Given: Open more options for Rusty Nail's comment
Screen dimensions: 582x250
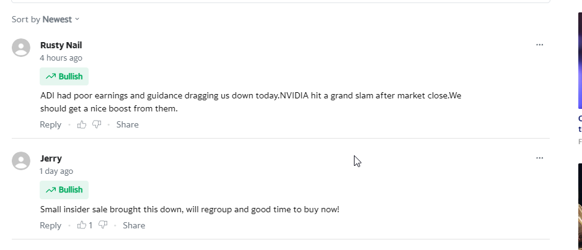Looking at the screenshot, I should (x=539, y=45).
